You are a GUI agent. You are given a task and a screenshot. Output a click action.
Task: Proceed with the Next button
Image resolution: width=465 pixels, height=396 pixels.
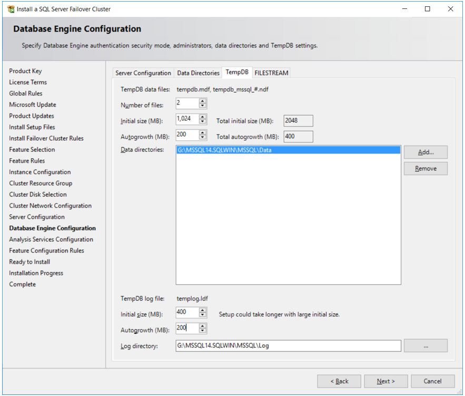[x=386, y=381]
